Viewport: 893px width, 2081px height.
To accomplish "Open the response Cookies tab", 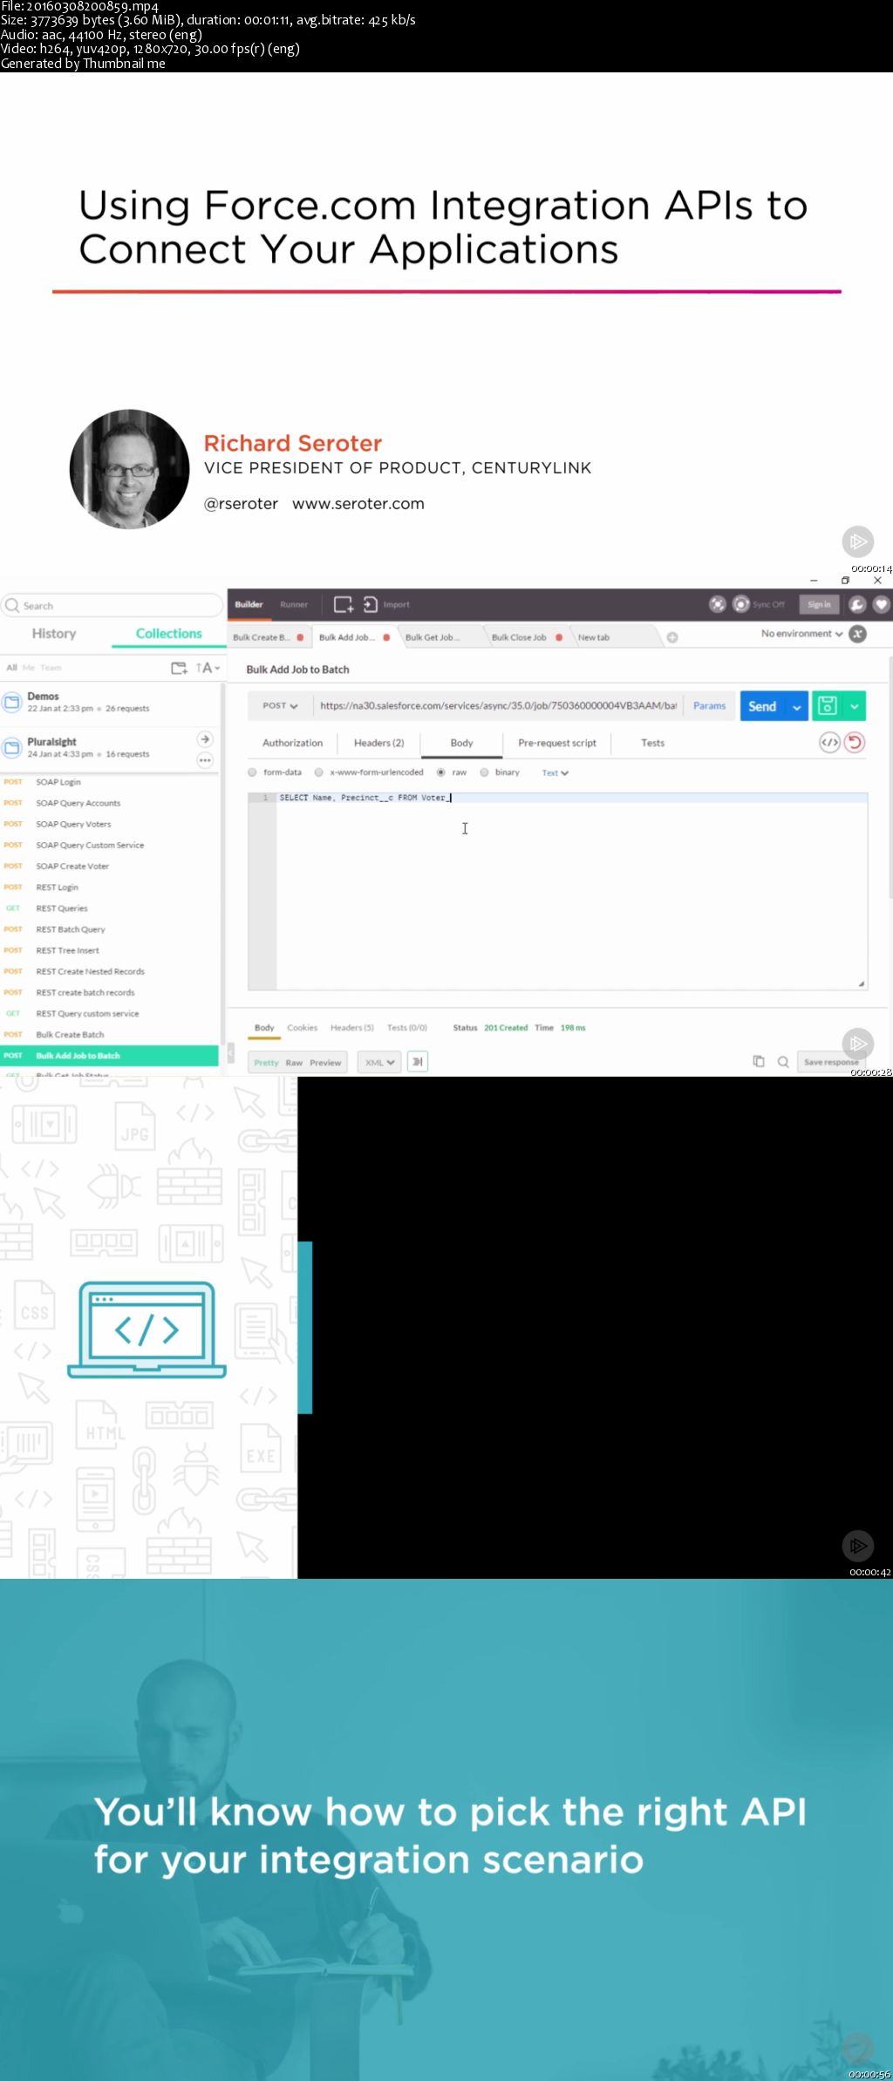I will 302,1028.
